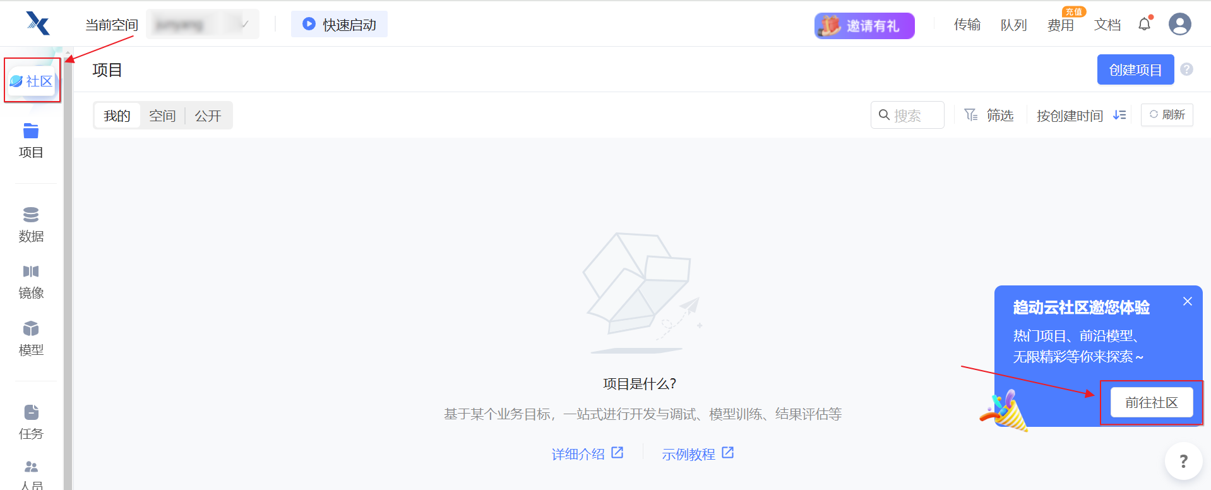Open 模型 in the sidebar
This screenshot has width=1211, height=490.
pyautogui.click(x=31, y=338)
